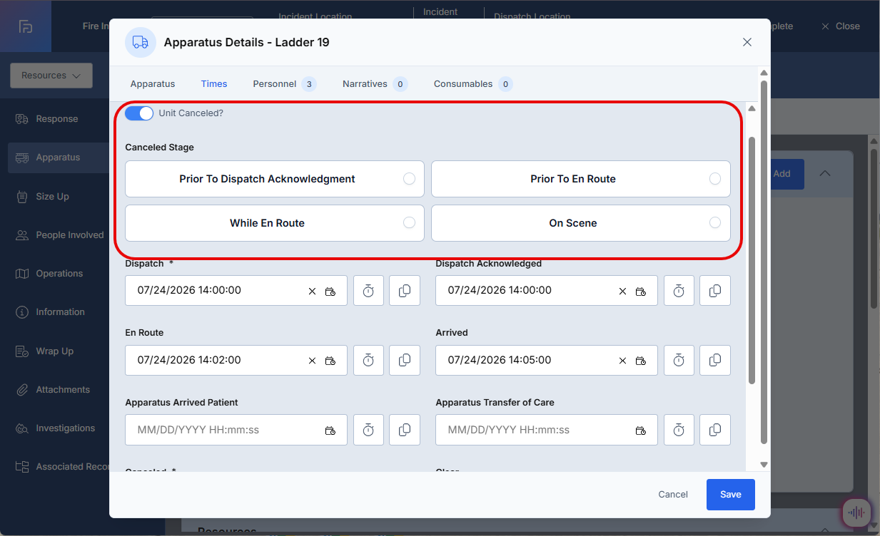Set Dispatch time to now via stopwatch
Image resolution: width=880 pixels, height=536 pixels.
coord(368,291)
